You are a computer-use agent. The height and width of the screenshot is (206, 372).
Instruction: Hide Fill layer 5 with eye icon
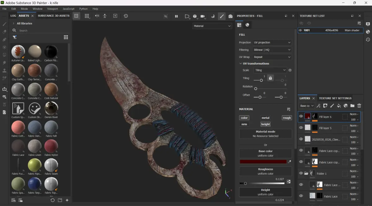tap(301, 128)
